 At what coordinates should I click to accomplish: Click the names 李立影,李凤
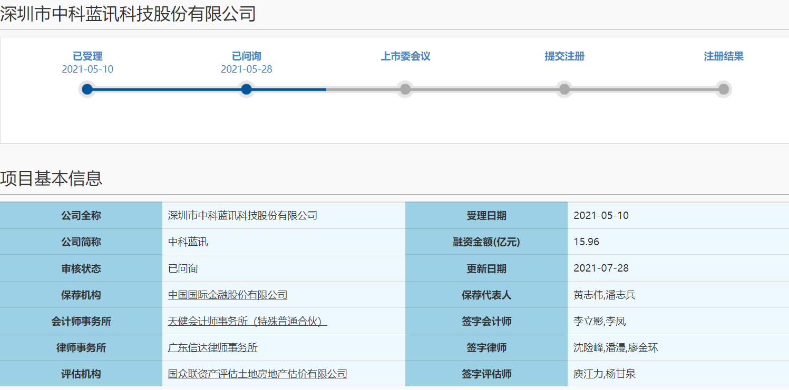click(x=600, y=321)
